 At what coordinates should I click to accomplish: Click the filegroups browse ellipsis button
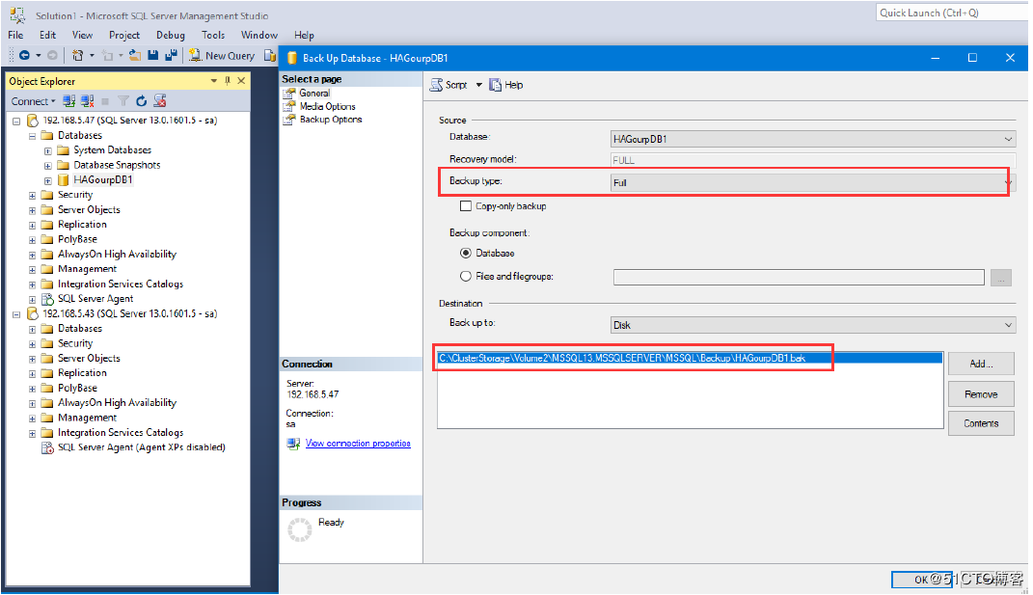pos(1001,278)
